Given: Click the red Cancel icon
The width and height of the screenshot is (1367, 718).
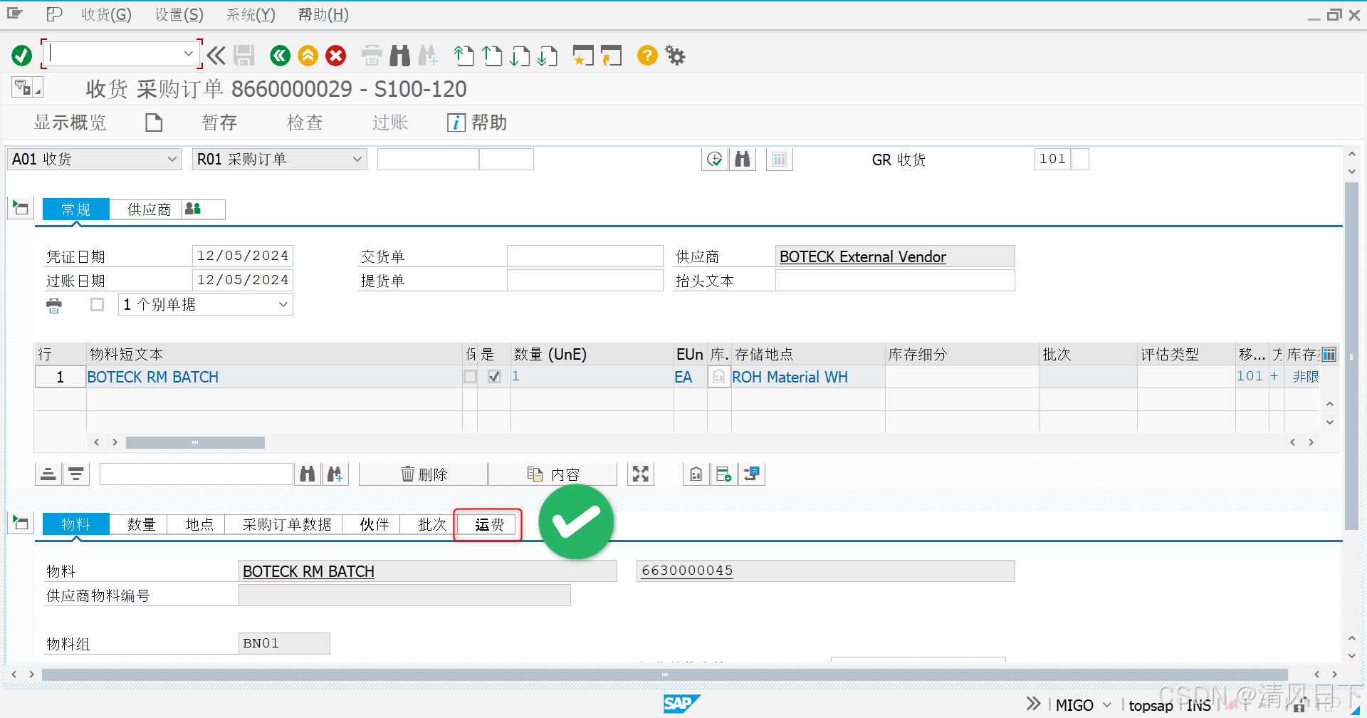Looking at the screenshot, I should pyautogui.click(x=335, y=55).
